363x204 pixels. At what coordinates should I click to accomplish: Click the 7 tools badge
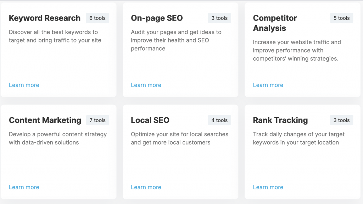pos(97,120)
